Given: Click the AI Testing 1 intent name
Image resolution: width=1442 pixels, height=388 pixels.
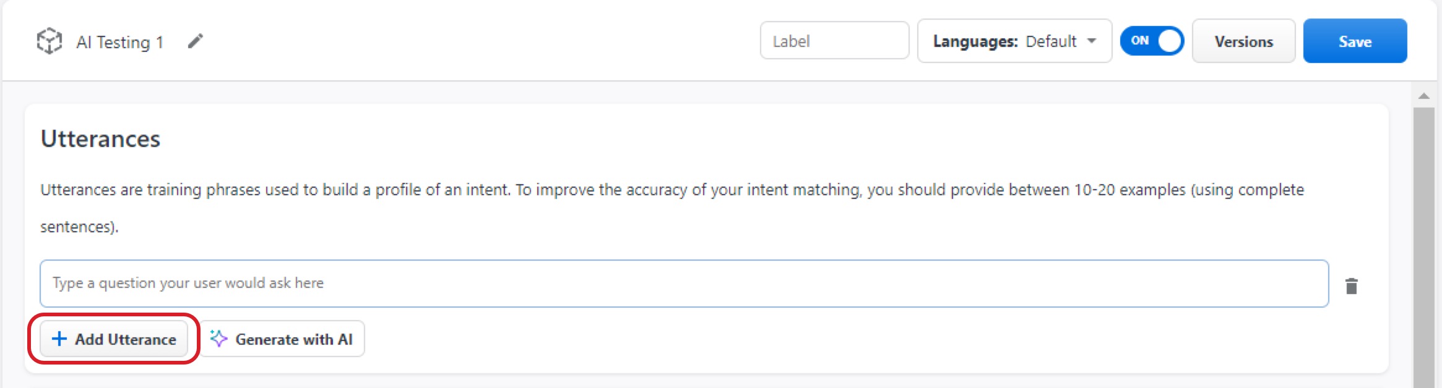Looking at the screenshot, I should coord(119,42).
